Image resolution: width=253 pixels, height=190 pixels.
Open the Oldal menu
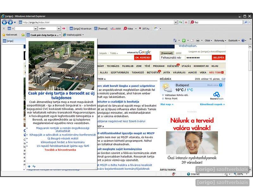[208, 41]
